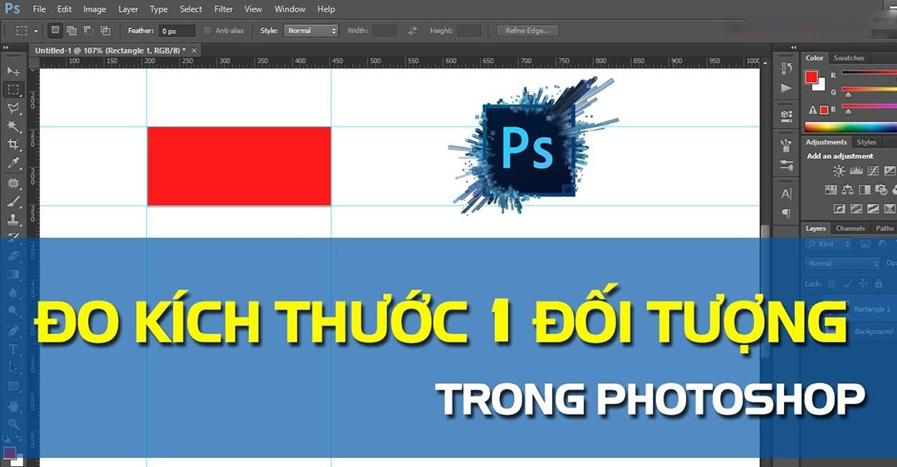This screenshot has height=467, width=897.
Task: Add a Black & White adjustment
Action: (865, 189)
